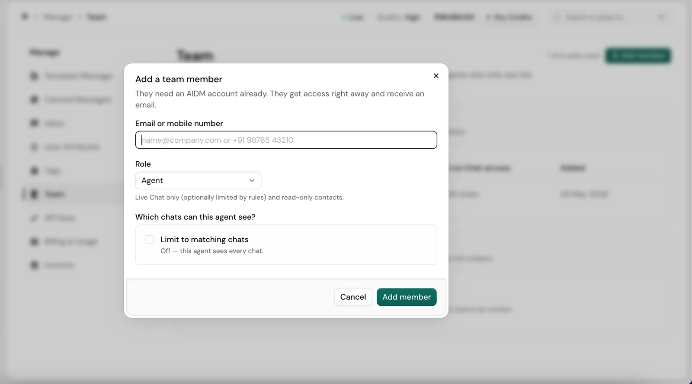Confirm with the dialog's Add member button
Image resolution: width=692 pixels, height=384 pixels.
tap(407, 297)
